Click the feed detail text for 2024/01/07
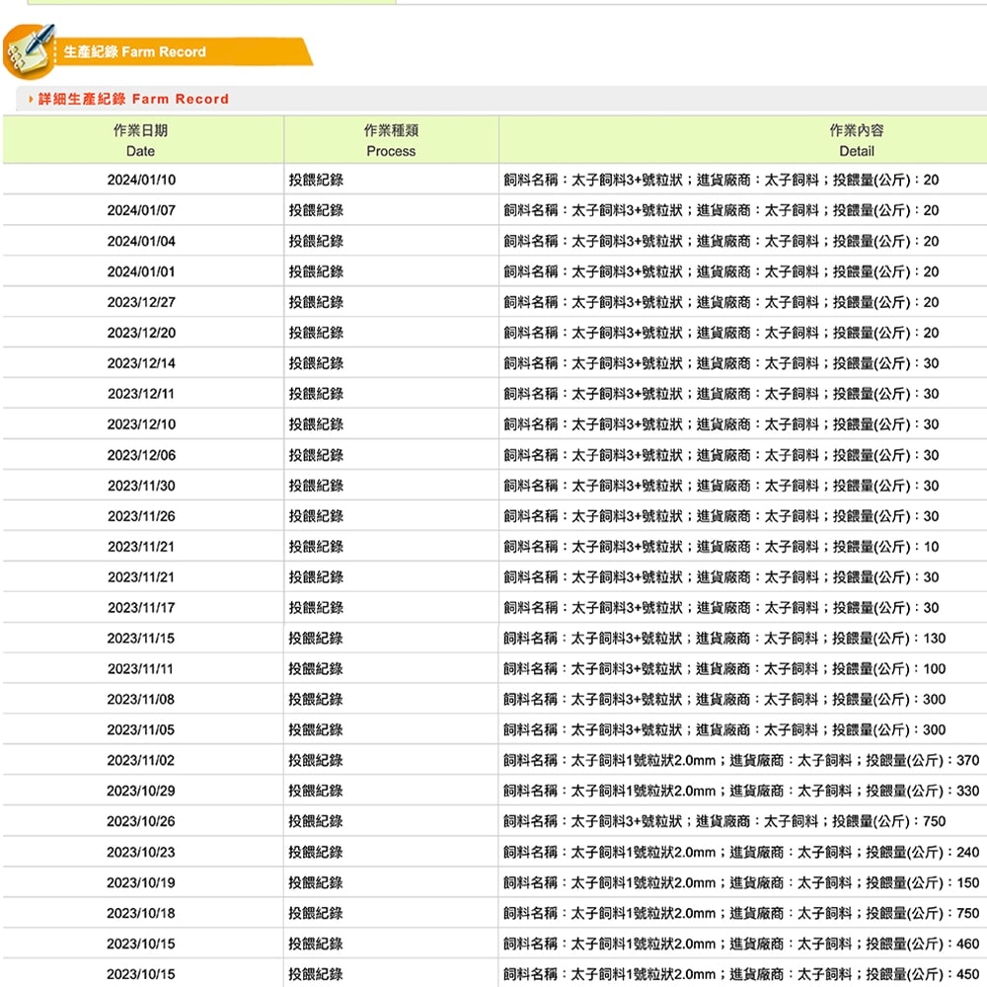This screenshot has height=987, width=987. tap(721, 210)
